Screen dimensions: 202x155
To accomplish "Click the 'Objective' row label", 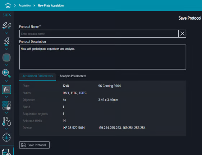I will [x=29, y=100].
